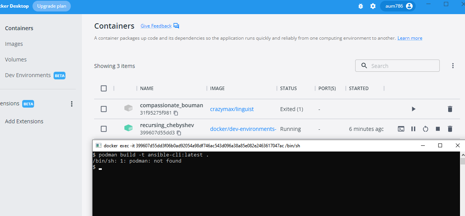
Task: Open the crazymax/linguist image link
Action: point(232,109)
